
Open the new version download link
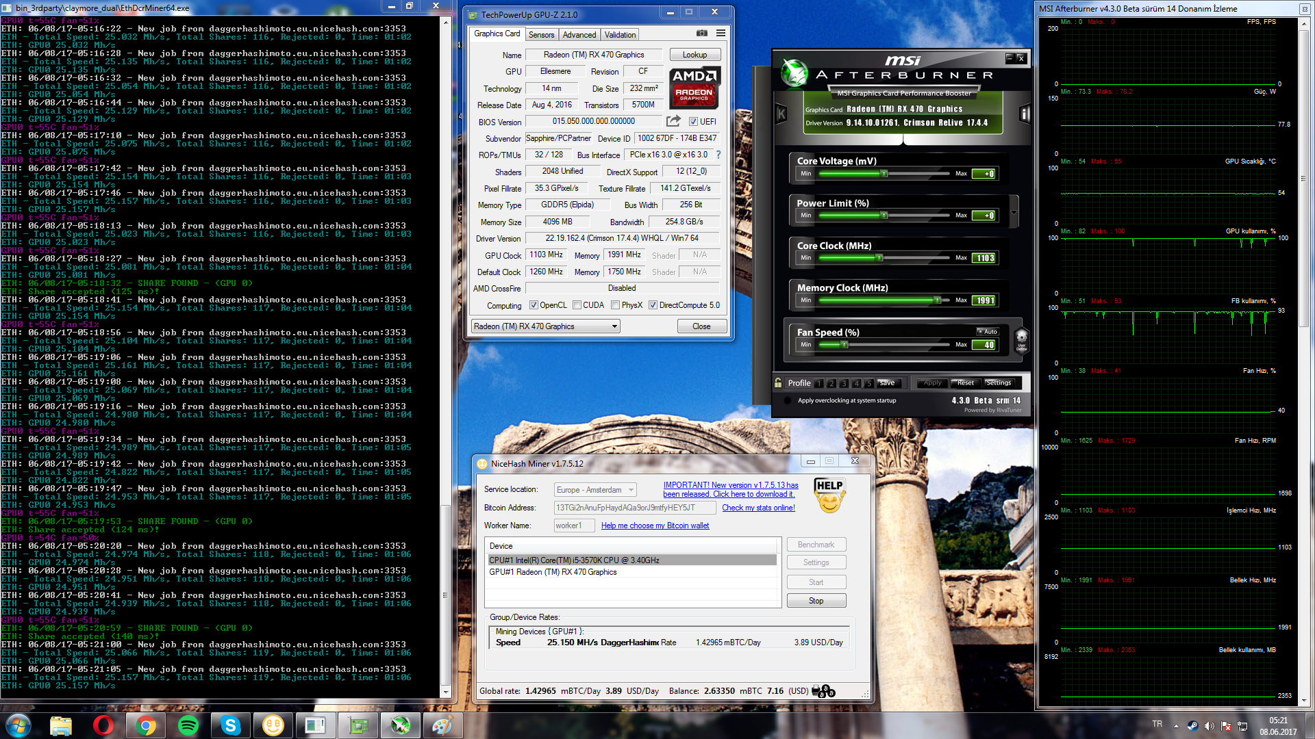click(730, 489)
